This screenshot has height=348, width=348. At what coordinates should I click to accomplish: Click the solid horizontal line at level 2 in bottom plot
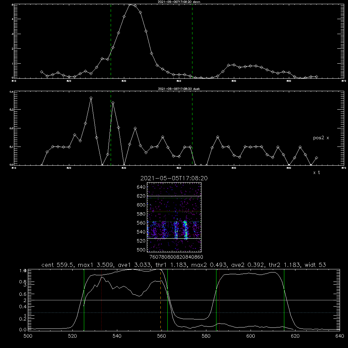(184, 300)
